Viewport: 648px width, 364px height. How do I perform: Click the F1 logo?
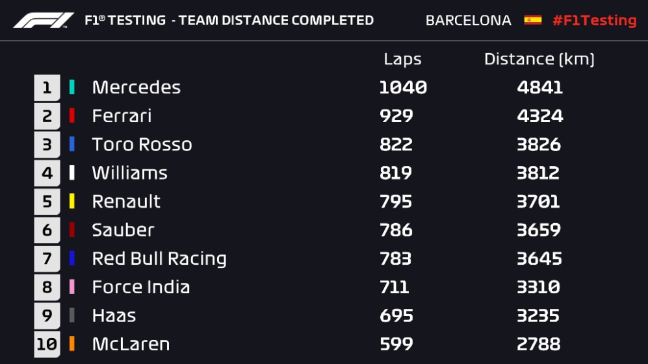pyautogui.click(x=44, y=20)
